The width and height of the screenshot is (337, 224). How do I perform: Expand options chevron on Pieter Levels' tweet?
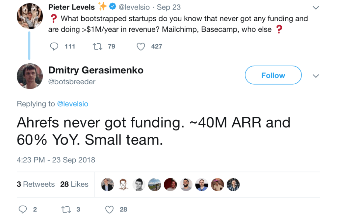click(316, 8)
